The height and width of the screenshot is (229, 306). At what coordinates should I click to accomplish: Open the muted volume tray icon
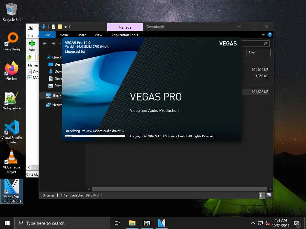point(267,223)
